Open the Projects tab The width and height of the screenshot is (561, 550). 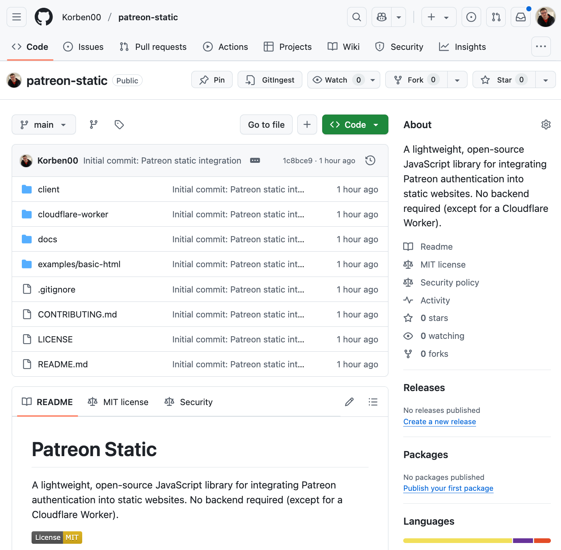pos(288,47)
